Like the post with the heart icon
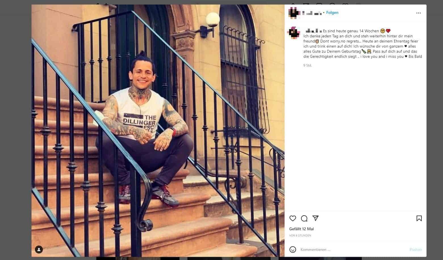Screen dimensions: 443x260 click(292, 218)
